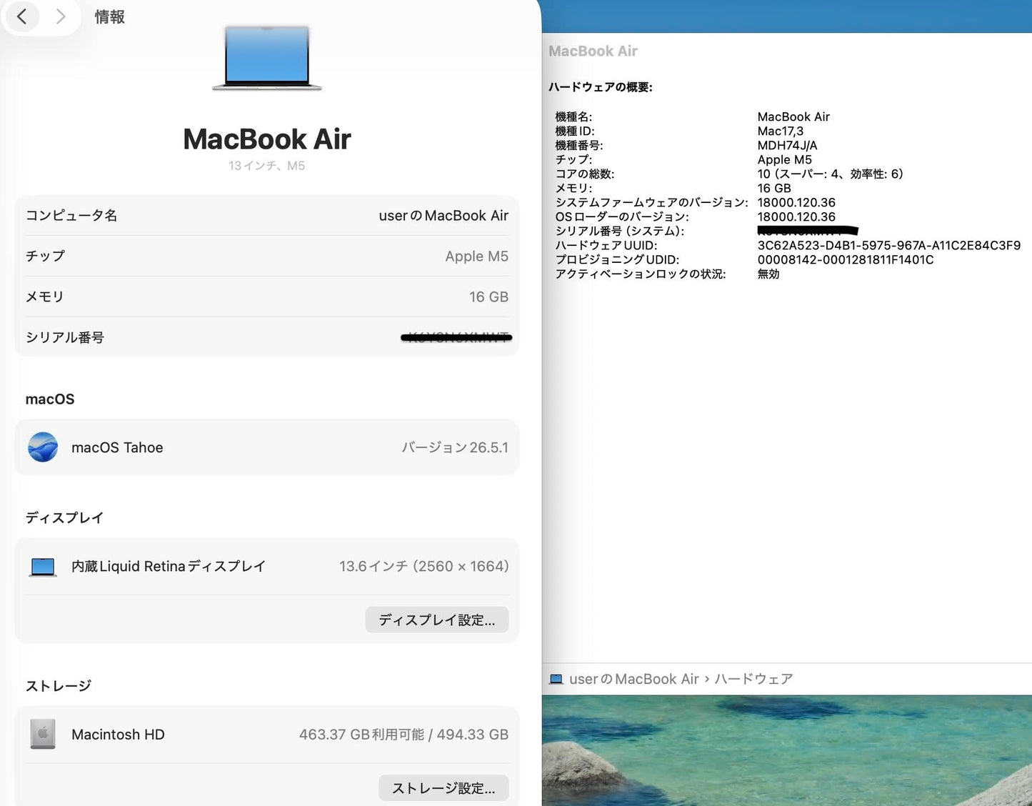The width and height of the screenshot is (1032, 806).
Task: Click the Macintosh HD label
Action: (118, 735)
